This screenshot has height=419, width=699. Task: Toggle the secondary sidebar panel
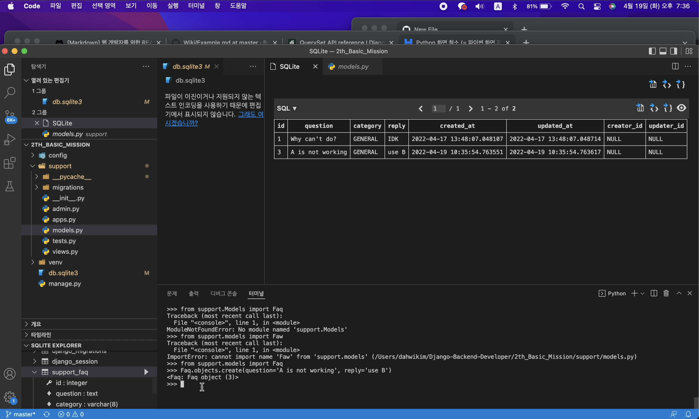(x=673, y=51)
